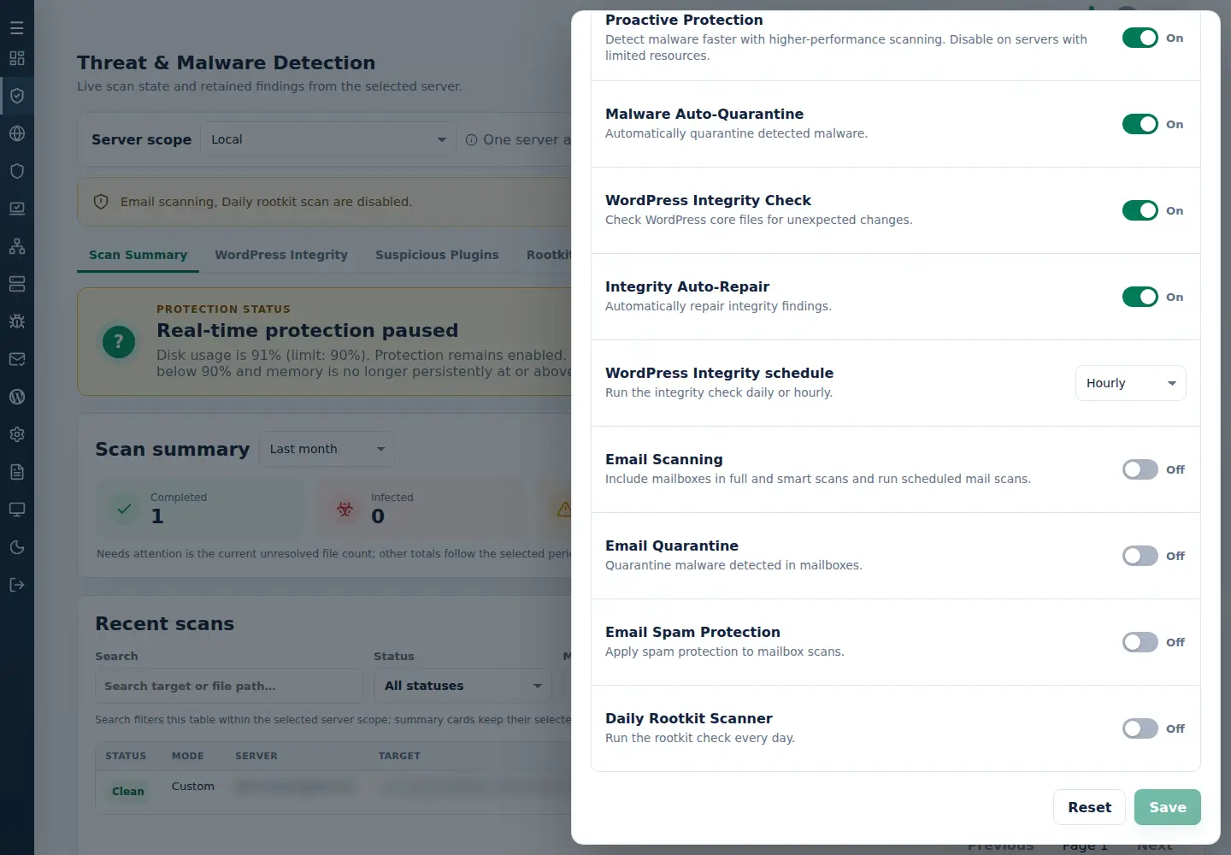Open the bug sidebar icon
The height and width of the screenshot is (855, 1231).
tap(17, 321)
